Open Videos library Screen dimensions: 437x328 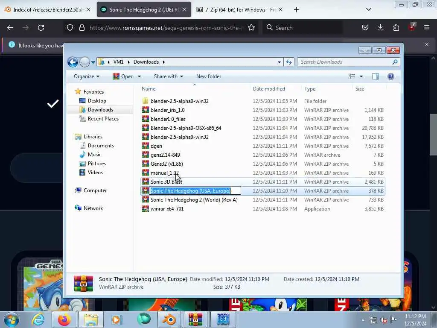(95, 173)
